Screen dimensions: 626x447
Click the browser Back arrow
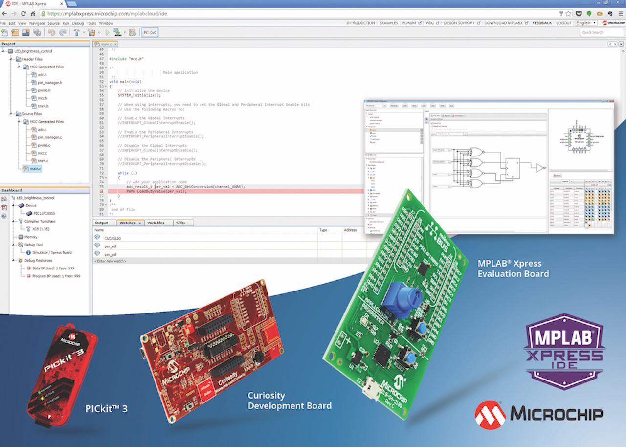tap(4, 13)
